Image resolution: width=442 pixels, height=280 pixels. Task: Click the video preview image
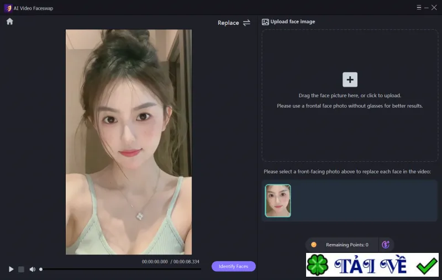129,142
